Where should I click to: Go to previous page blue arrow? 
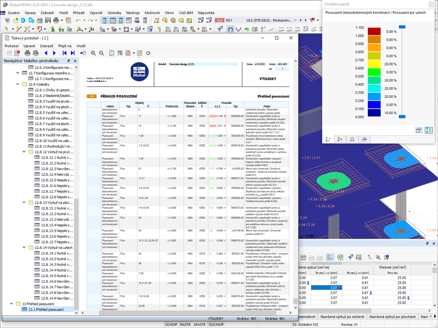pyautogui.click(x=46, y=53)
